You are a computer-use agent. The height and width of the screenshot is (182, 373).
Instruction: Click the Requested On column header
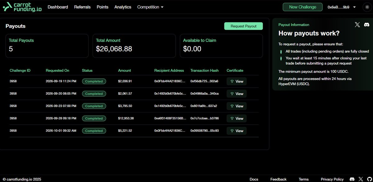(58, 71)
